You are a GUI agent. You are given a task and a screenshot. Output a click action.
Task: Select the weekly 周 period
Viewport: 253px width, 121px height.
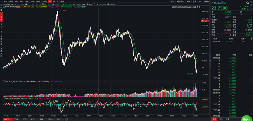(x=54, y=1)
